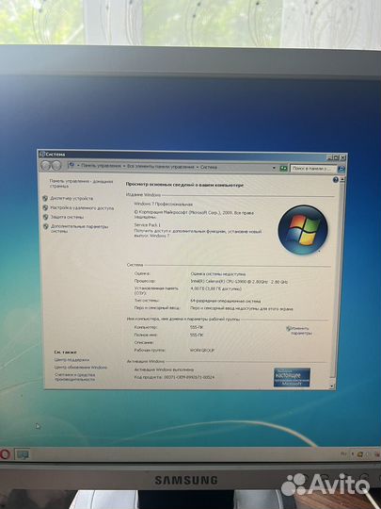Open Счетчики и средства производительности link
Viewport: 381px width, 509px height.
[75, 376]
